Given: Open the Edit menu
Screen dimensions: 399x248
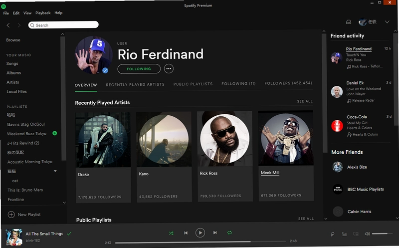Looking at the screenshot, I should point(16,13).
